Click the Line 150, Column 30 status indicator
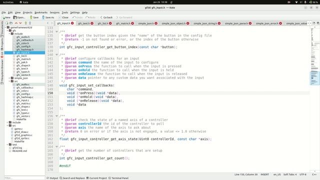Image resolution: width=320 pixels, height=180 pixels. click(246, 174)
